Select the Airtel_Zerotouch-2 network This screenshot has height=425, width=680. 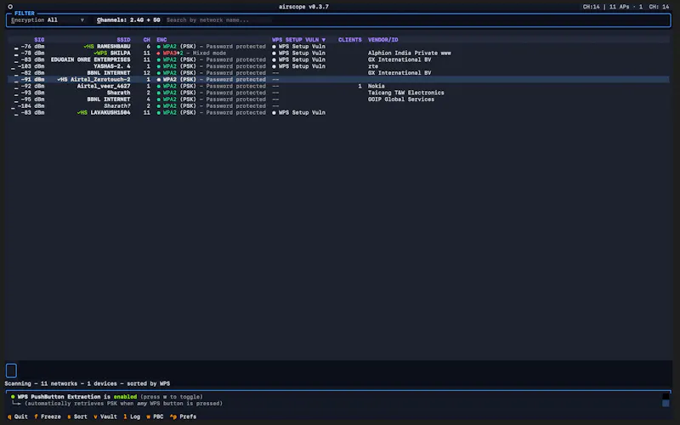point(100,80)
